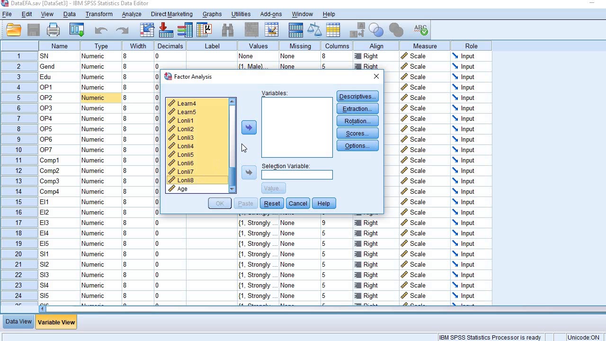The height and width of the screenshot is (341, 606).
Task: Switch to the Data View tab
Action: (19, 322)
